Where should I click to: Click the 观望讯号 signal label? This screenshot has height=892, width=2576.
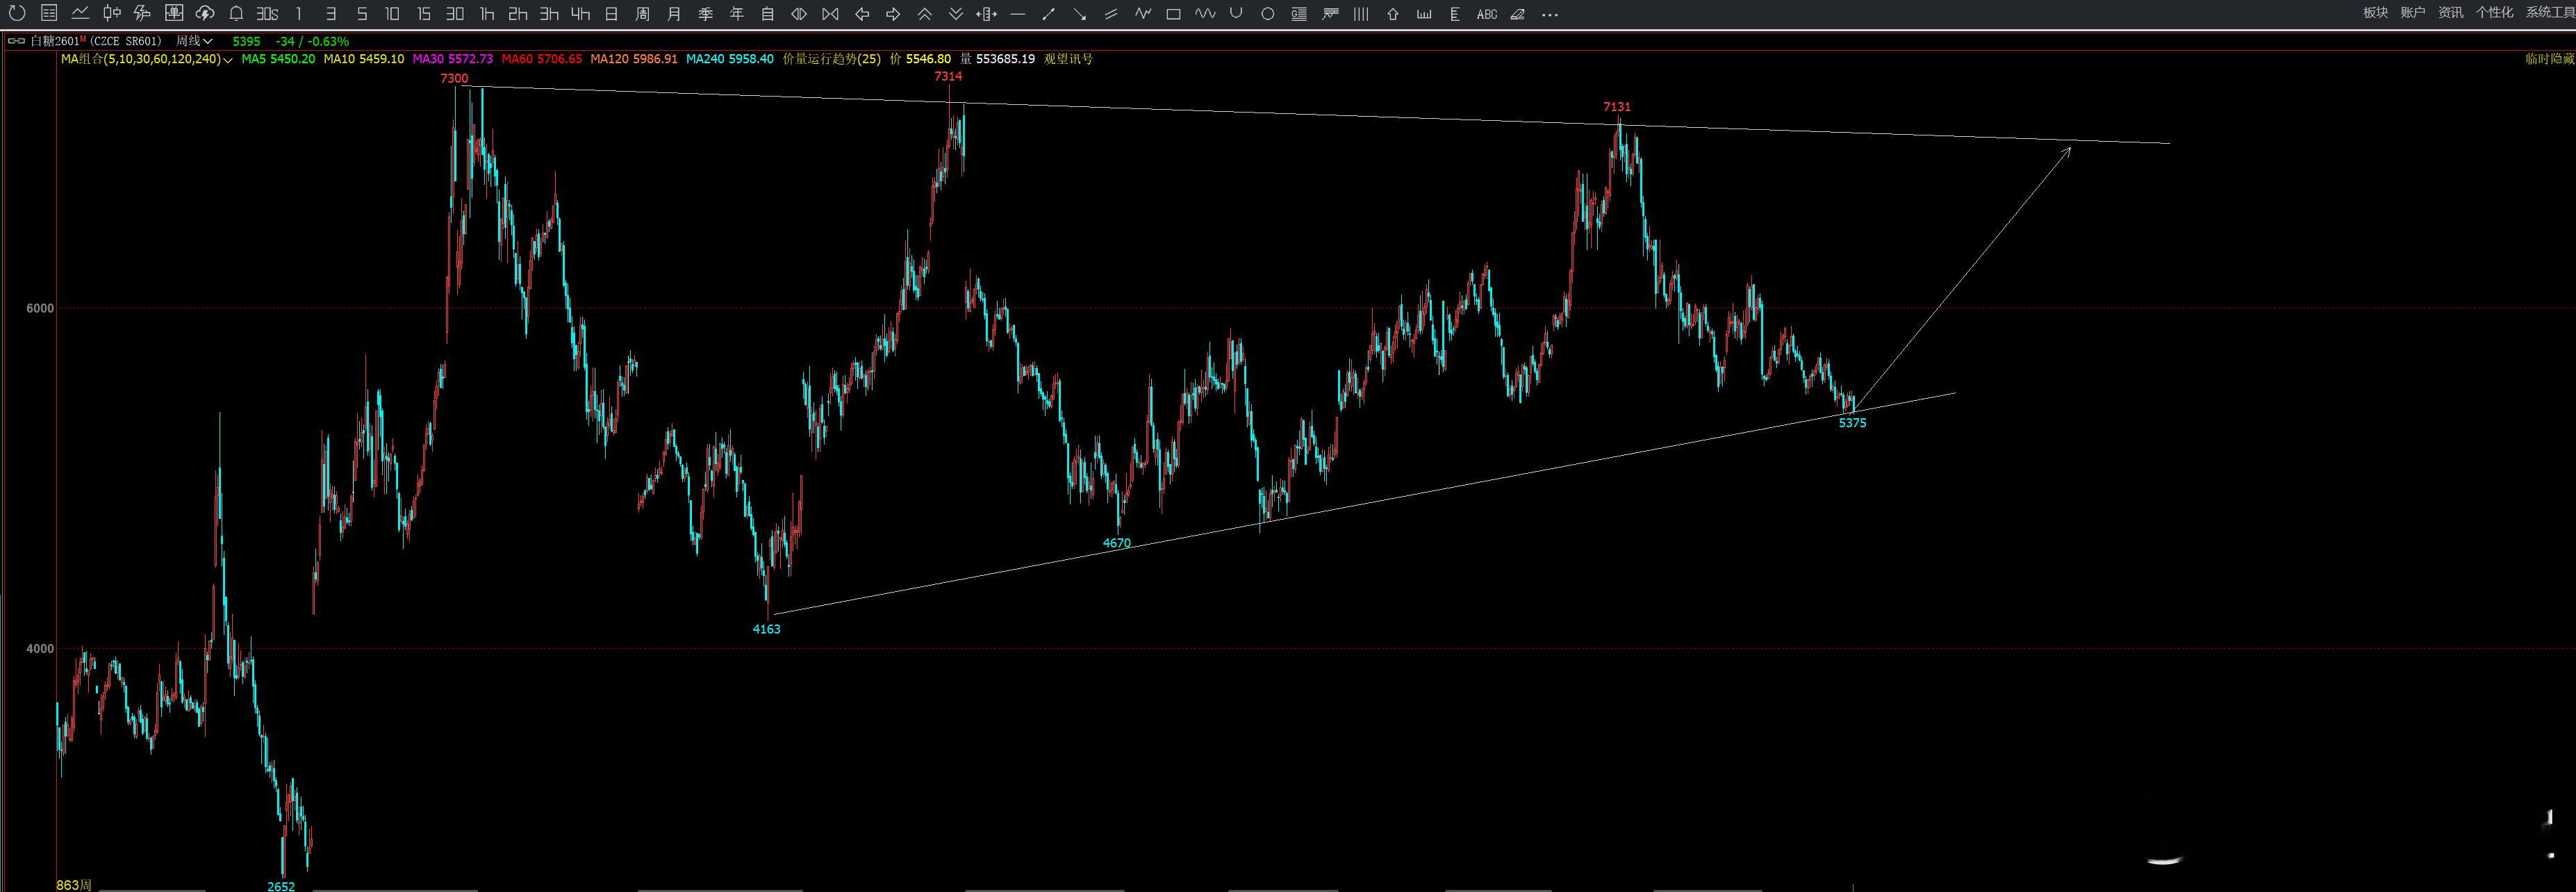(x=1068, y=59)
